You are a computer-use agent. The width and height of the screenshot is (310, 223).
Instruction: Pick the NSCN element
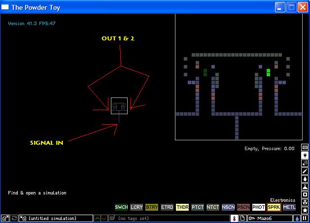[228, 208]
